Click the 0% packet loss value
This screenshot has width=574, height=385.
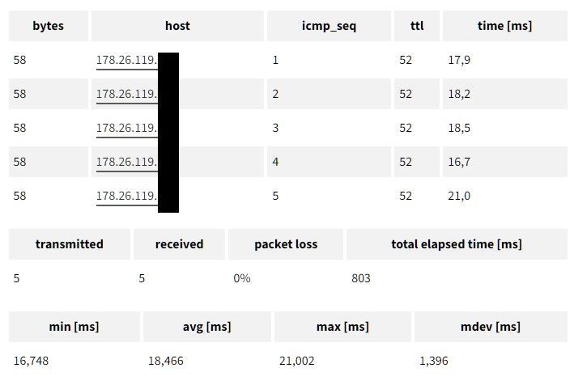pos(242,278)
